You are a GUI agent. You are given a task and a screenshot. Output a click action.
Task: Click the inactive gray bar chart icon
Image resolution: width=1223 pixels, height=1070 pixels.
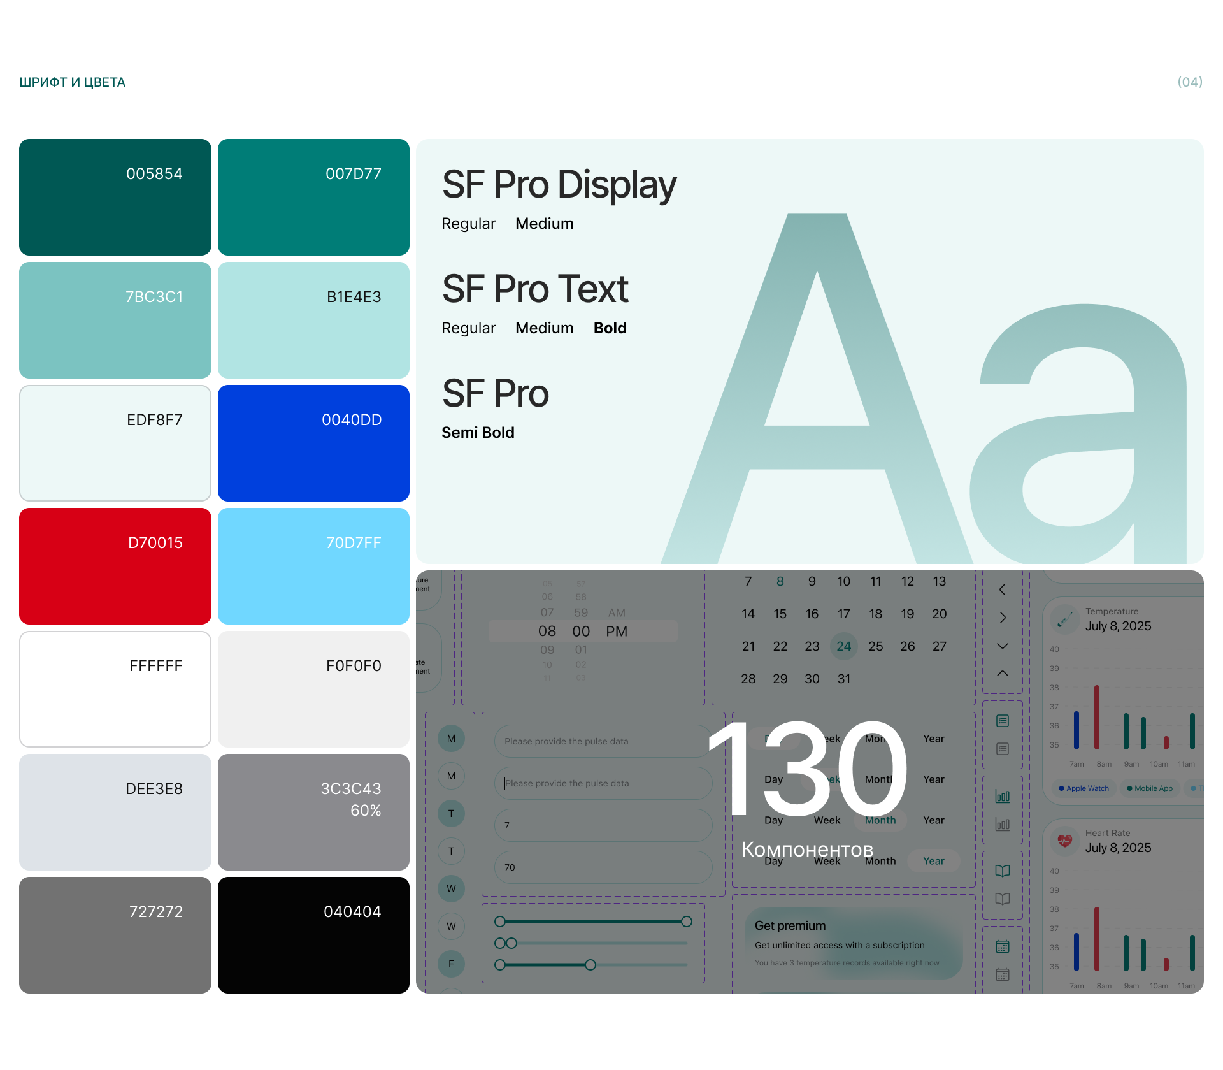pyautogui.click(x=1003, y=825)
